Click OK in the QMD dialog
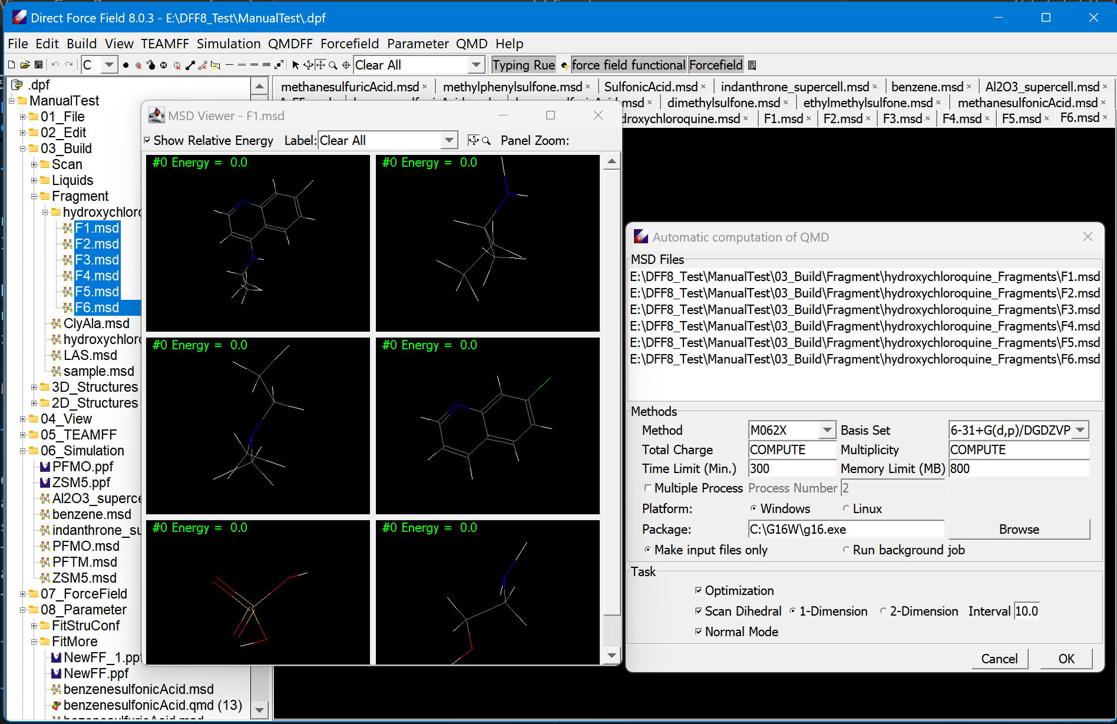The width and height of the screenshot is (1117, 724). pos(1066,659)
